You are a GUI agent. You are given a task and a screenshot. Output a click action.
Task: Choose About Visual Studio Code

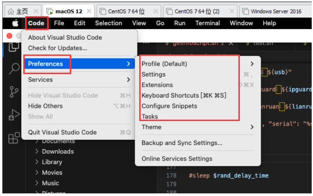[x=79, y=37]
